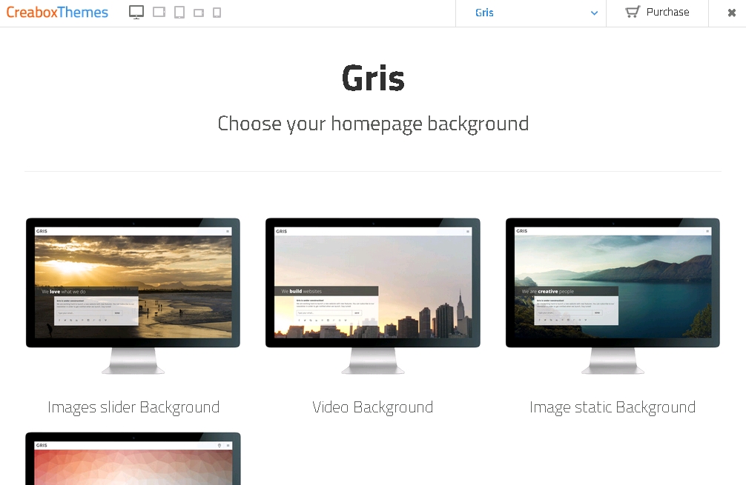The height and width of the screenshot is (485, 746).
Task: Select the polygon pattern monitor thumbnail
Action: tap(133, 463)
